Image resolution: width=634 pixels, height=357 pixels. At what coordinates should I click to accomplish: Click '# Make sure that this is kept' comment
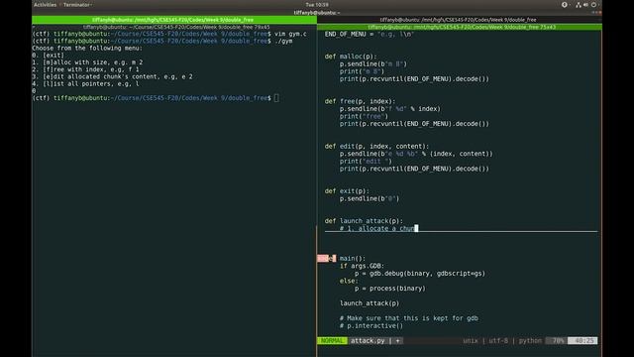tap(409, 318)
